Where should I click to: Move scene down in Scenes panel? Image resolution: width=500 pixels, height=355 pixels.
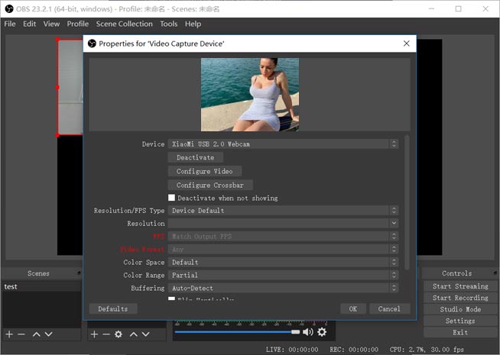(x=48, y=334)
